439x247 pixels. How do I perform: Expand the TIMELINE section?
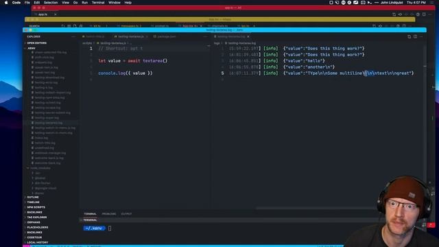[x=34, y=202]
